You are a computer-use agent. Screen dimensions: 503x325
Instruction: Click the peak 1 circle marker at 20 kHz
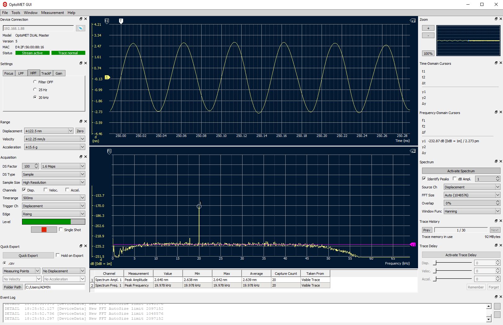click(x=199, y=206)
